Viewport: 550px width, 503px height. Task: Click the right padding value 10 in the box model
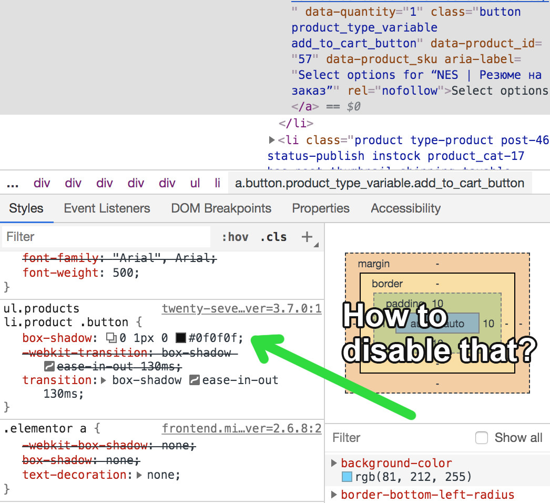click(488, 323)
